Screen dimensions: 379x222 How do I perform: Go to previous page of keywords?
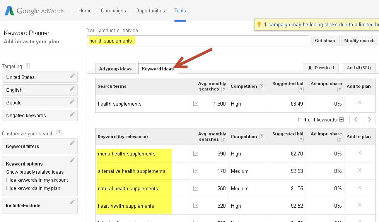click(356, 120)
